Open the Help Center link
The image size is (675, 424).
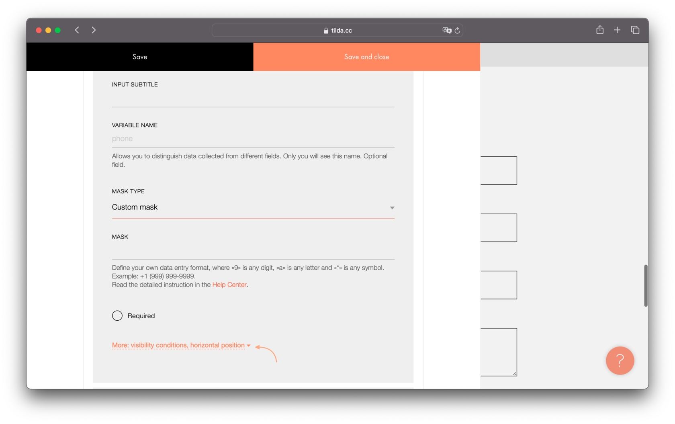click(x=229, y=285)
